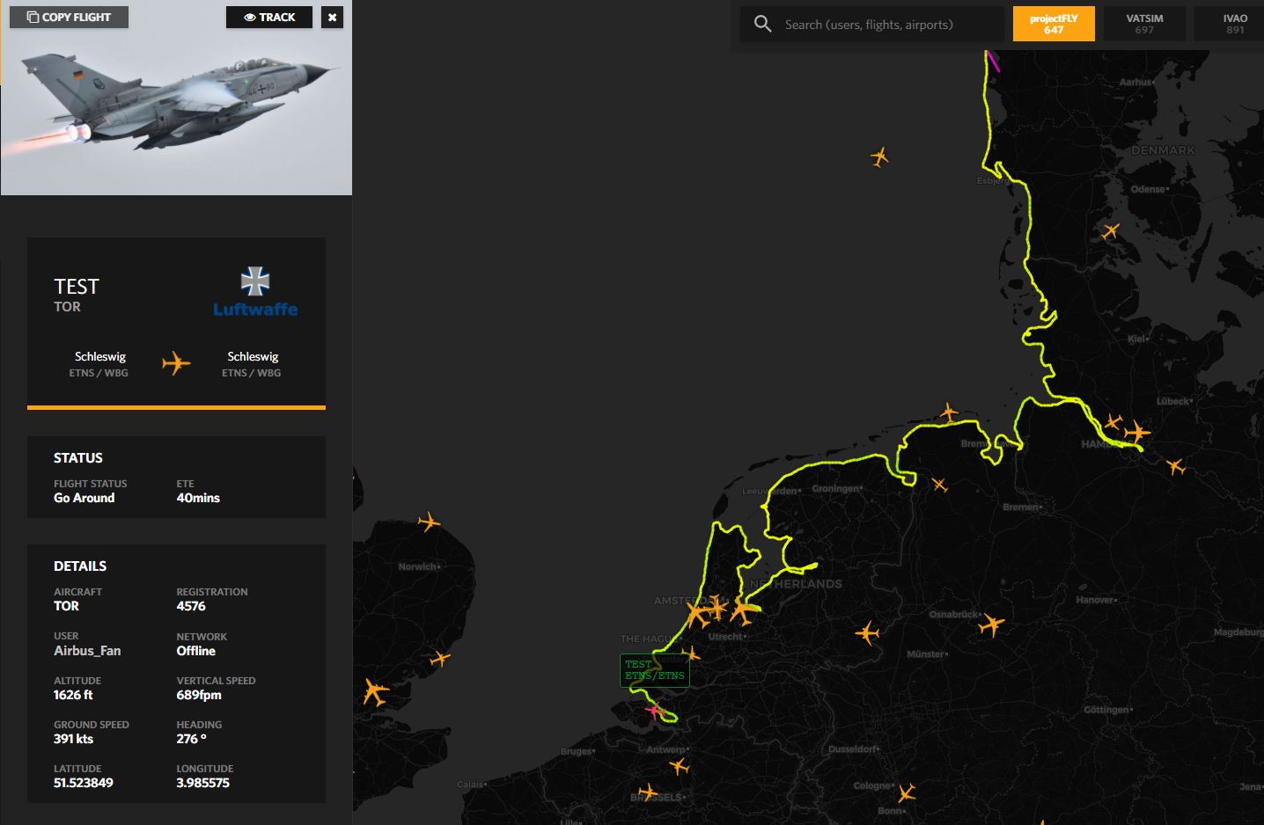This screenshot has height=825, width=1264.
Task: Toggle the projectFLY network filter
Action: 1054,24
